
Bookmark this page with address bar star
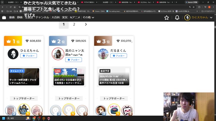point(193,7)
